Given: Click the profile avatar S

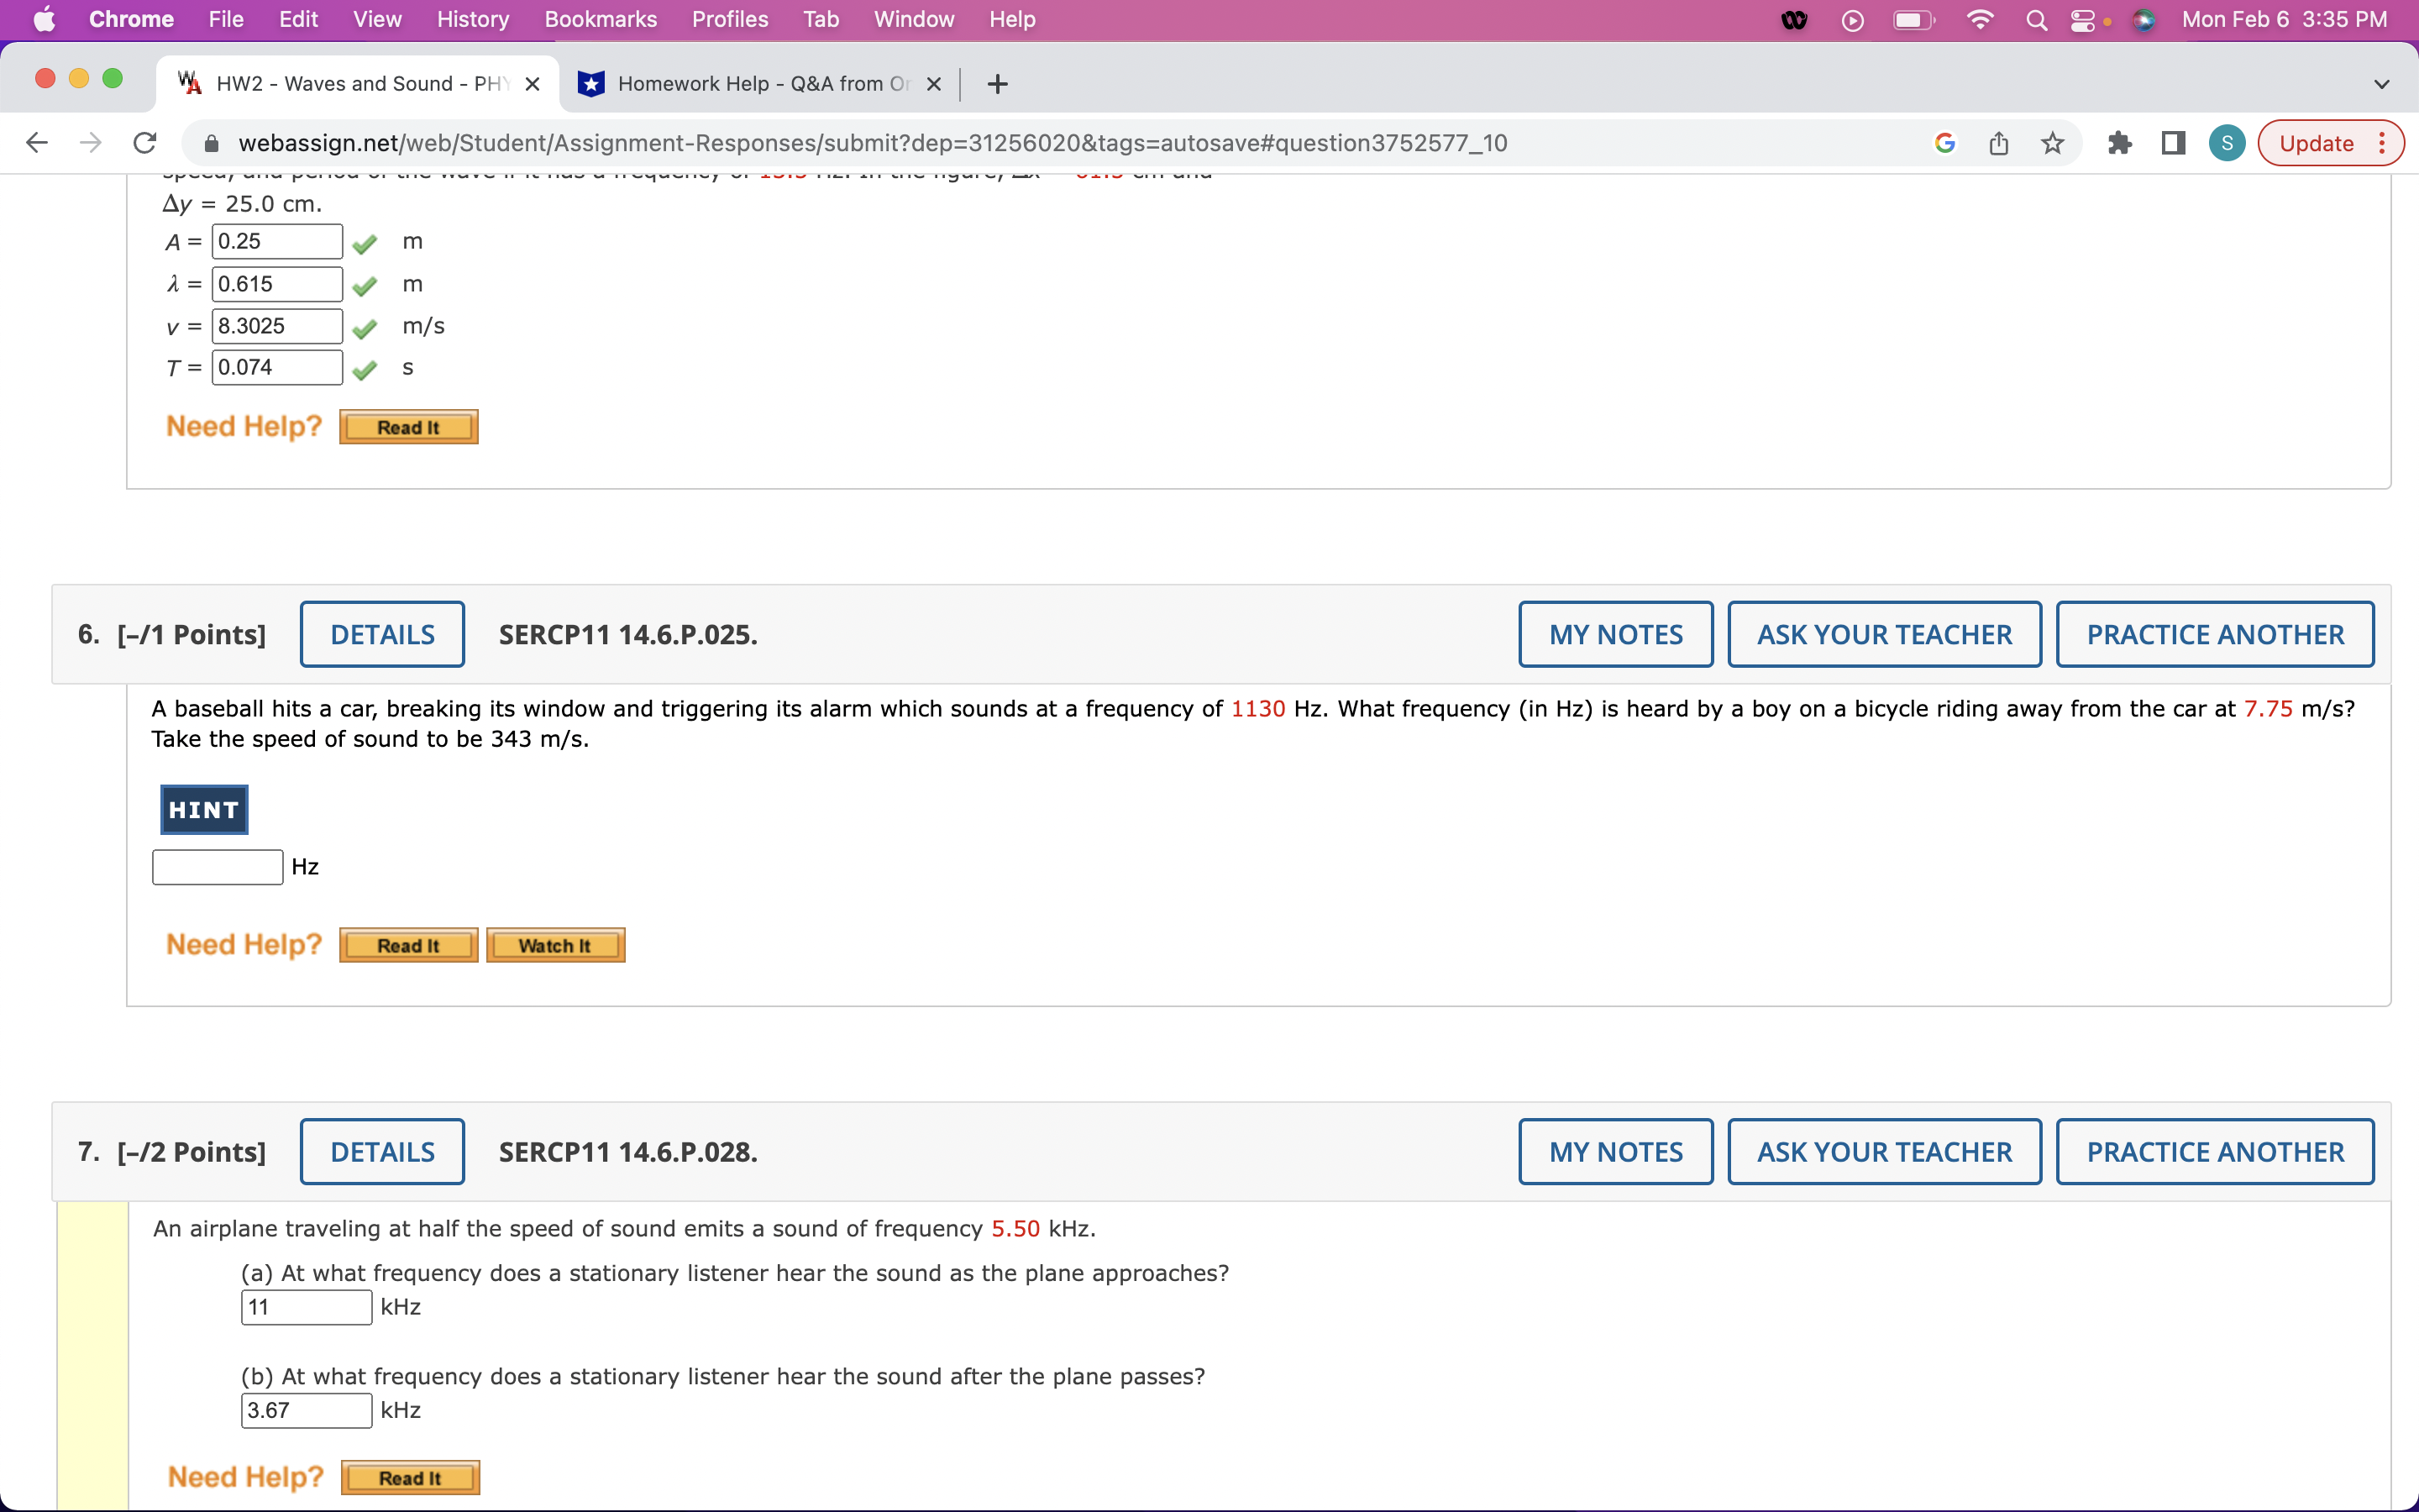Looking at the screenshot, I should tap(2227, 142).
